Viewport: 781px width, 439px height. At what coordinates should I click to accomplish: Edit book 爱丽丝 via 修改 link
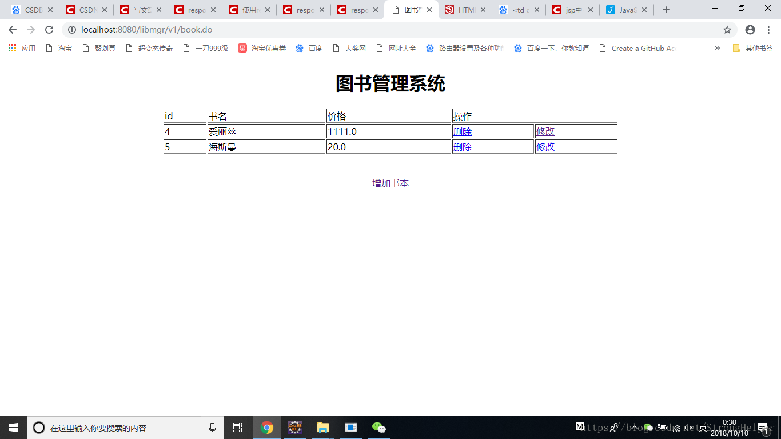(545, 131)
